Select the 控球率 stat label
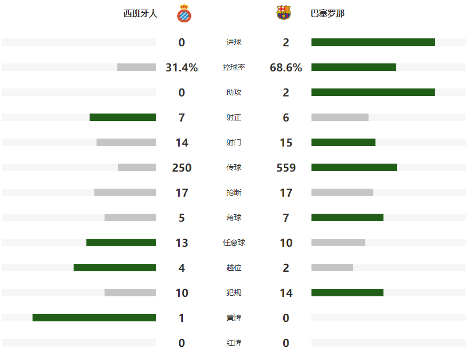The width and height of the screenshot is (472, 356). point(234,68)
